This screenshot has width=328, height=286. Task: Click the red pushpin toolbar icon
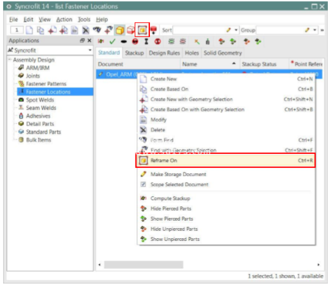tap(154, 30)
